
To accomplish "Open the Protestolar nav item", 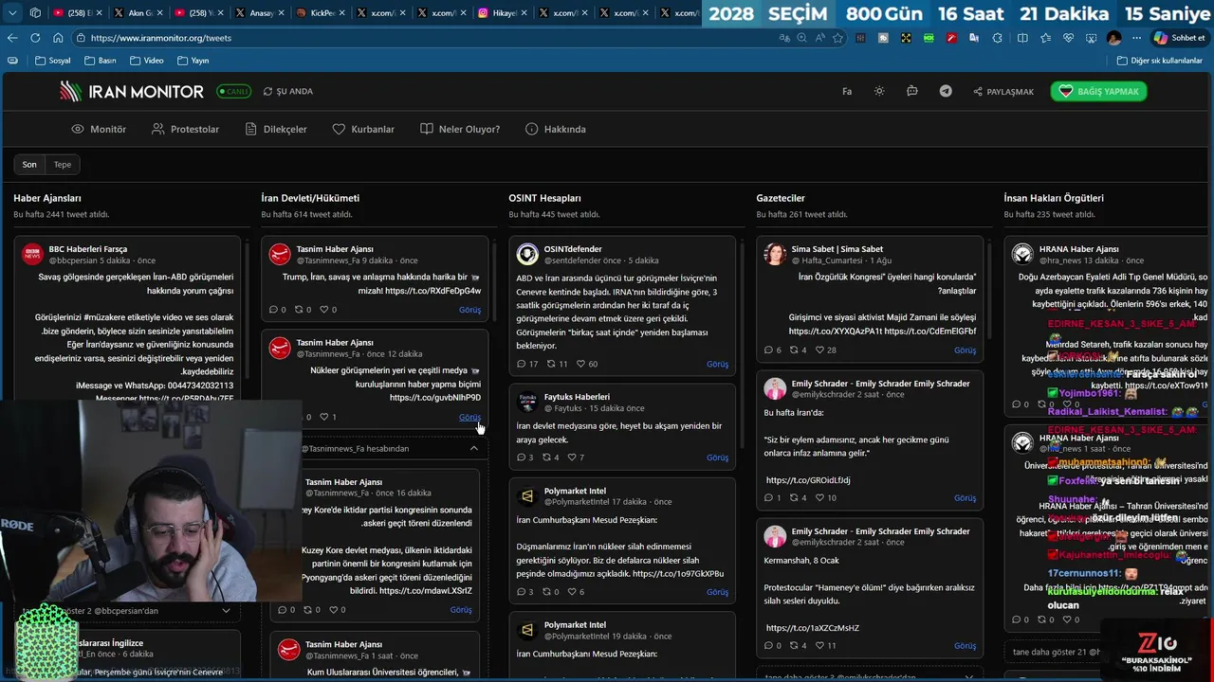I will click(185, 129).
